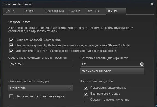157x107 pixels.
Task: Select the МУЗЫКА tab
Action: pyautogui.click(x=96, y=11)
